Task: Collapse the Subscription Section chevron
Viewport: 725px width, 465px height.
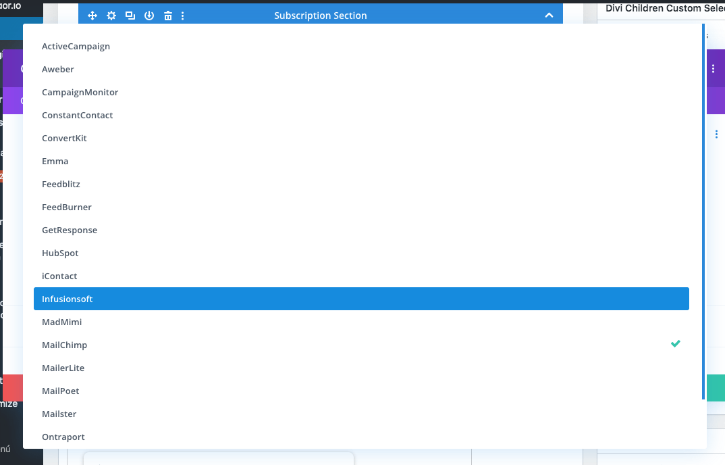Action: [x=549, y=16]
